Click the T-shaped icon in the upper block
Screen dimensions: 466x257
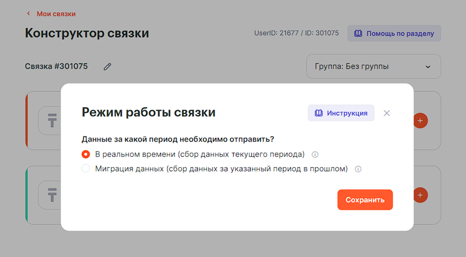52,121
